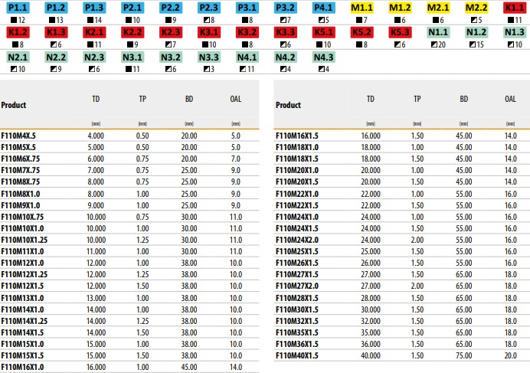This screenshot has width=530, height=373.
Task: Select the green N4.3 material badge
Action: 323,57
